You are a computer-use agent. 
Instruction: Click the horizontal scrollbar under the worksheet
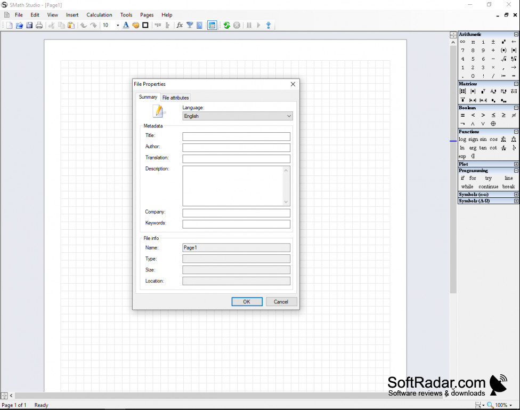pyautogui.click(x=229, y=396)
